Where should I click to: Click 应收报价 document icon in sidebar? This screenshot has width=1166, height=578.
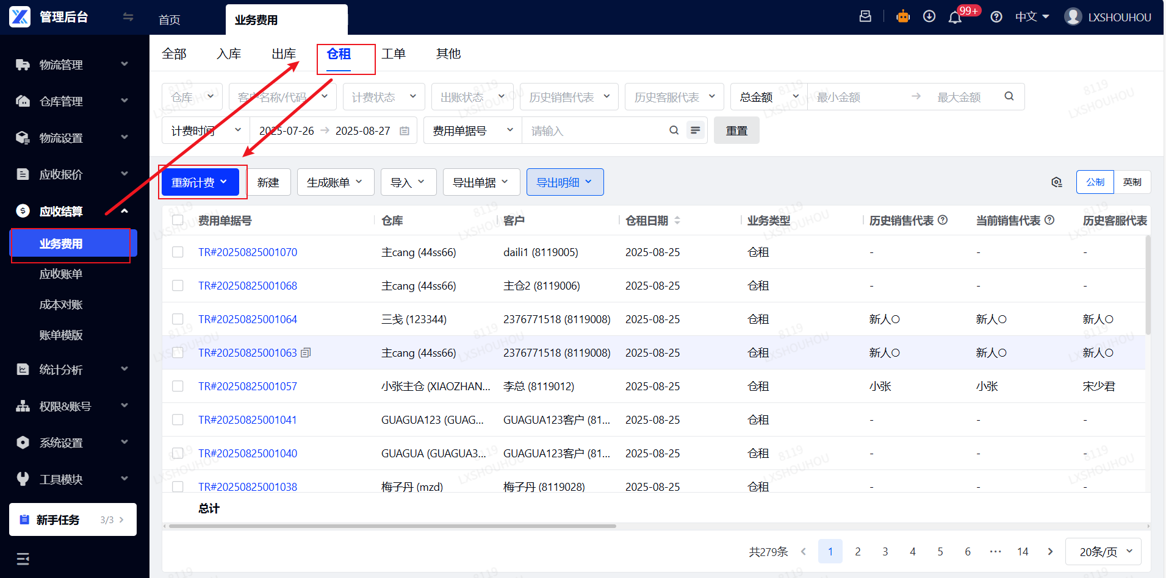(x=23, y=174)
